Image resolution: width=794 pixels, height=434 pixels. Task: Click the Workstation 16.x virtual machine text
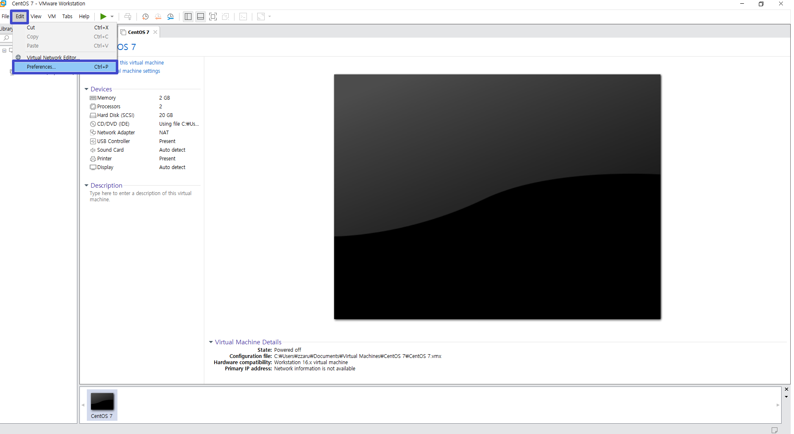click(311, 362)
